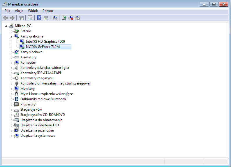Select Mysz i inne urządzenia wskazujące label

[47, 94]
